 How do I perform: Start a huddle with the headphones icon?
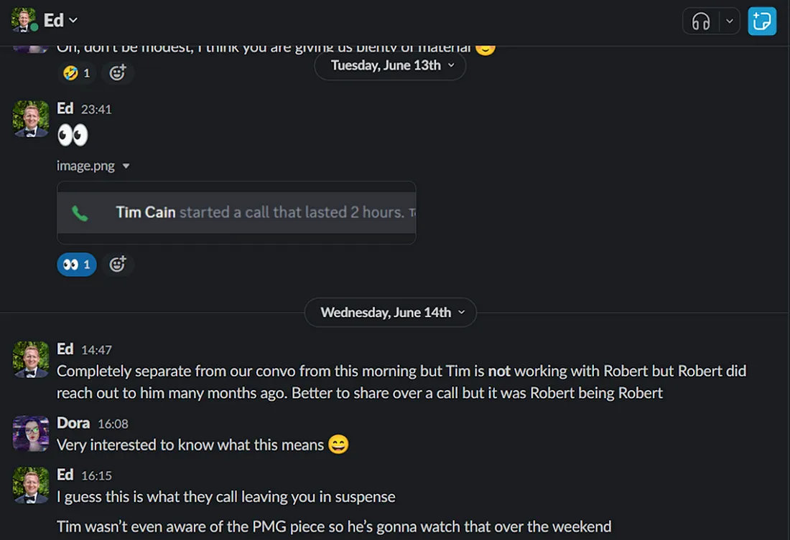pyautogui.click(x=701, y=22)
